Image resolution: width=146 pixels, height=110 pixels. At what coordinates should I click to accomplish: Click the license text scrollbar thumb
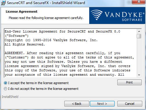139,36
